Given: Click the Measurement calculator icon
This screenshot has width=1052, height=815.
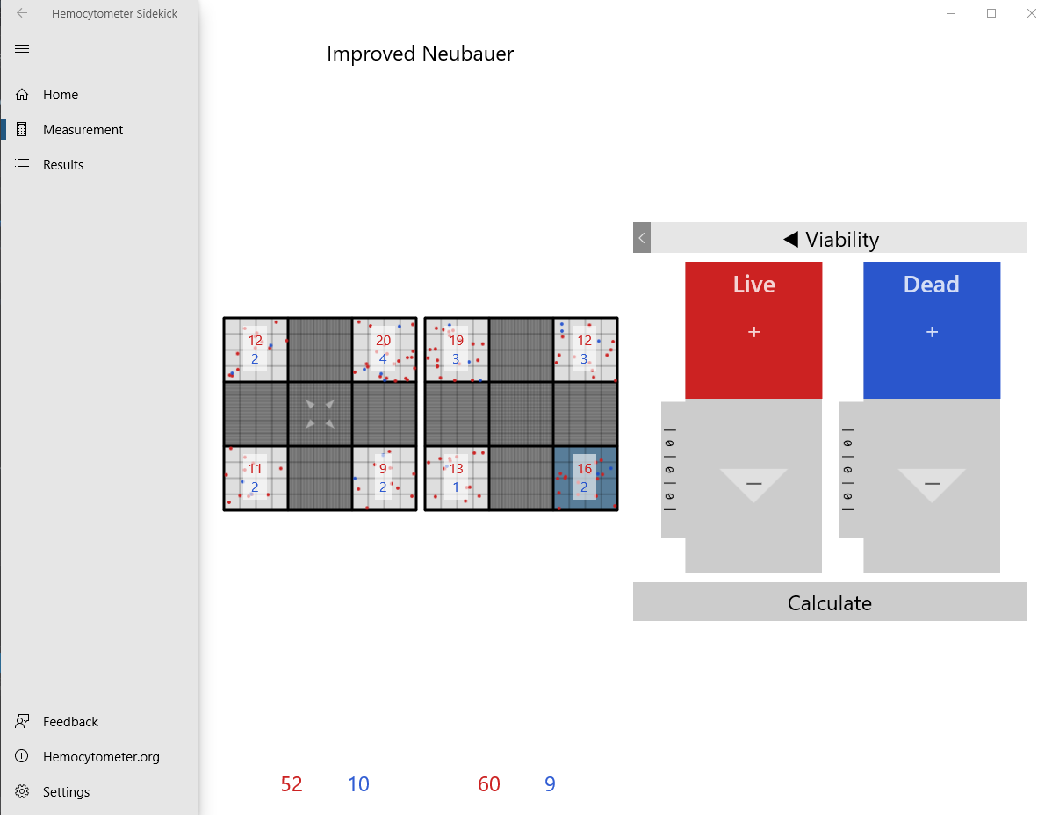Looking at the screenshot, I should click(x=22, y=129).
